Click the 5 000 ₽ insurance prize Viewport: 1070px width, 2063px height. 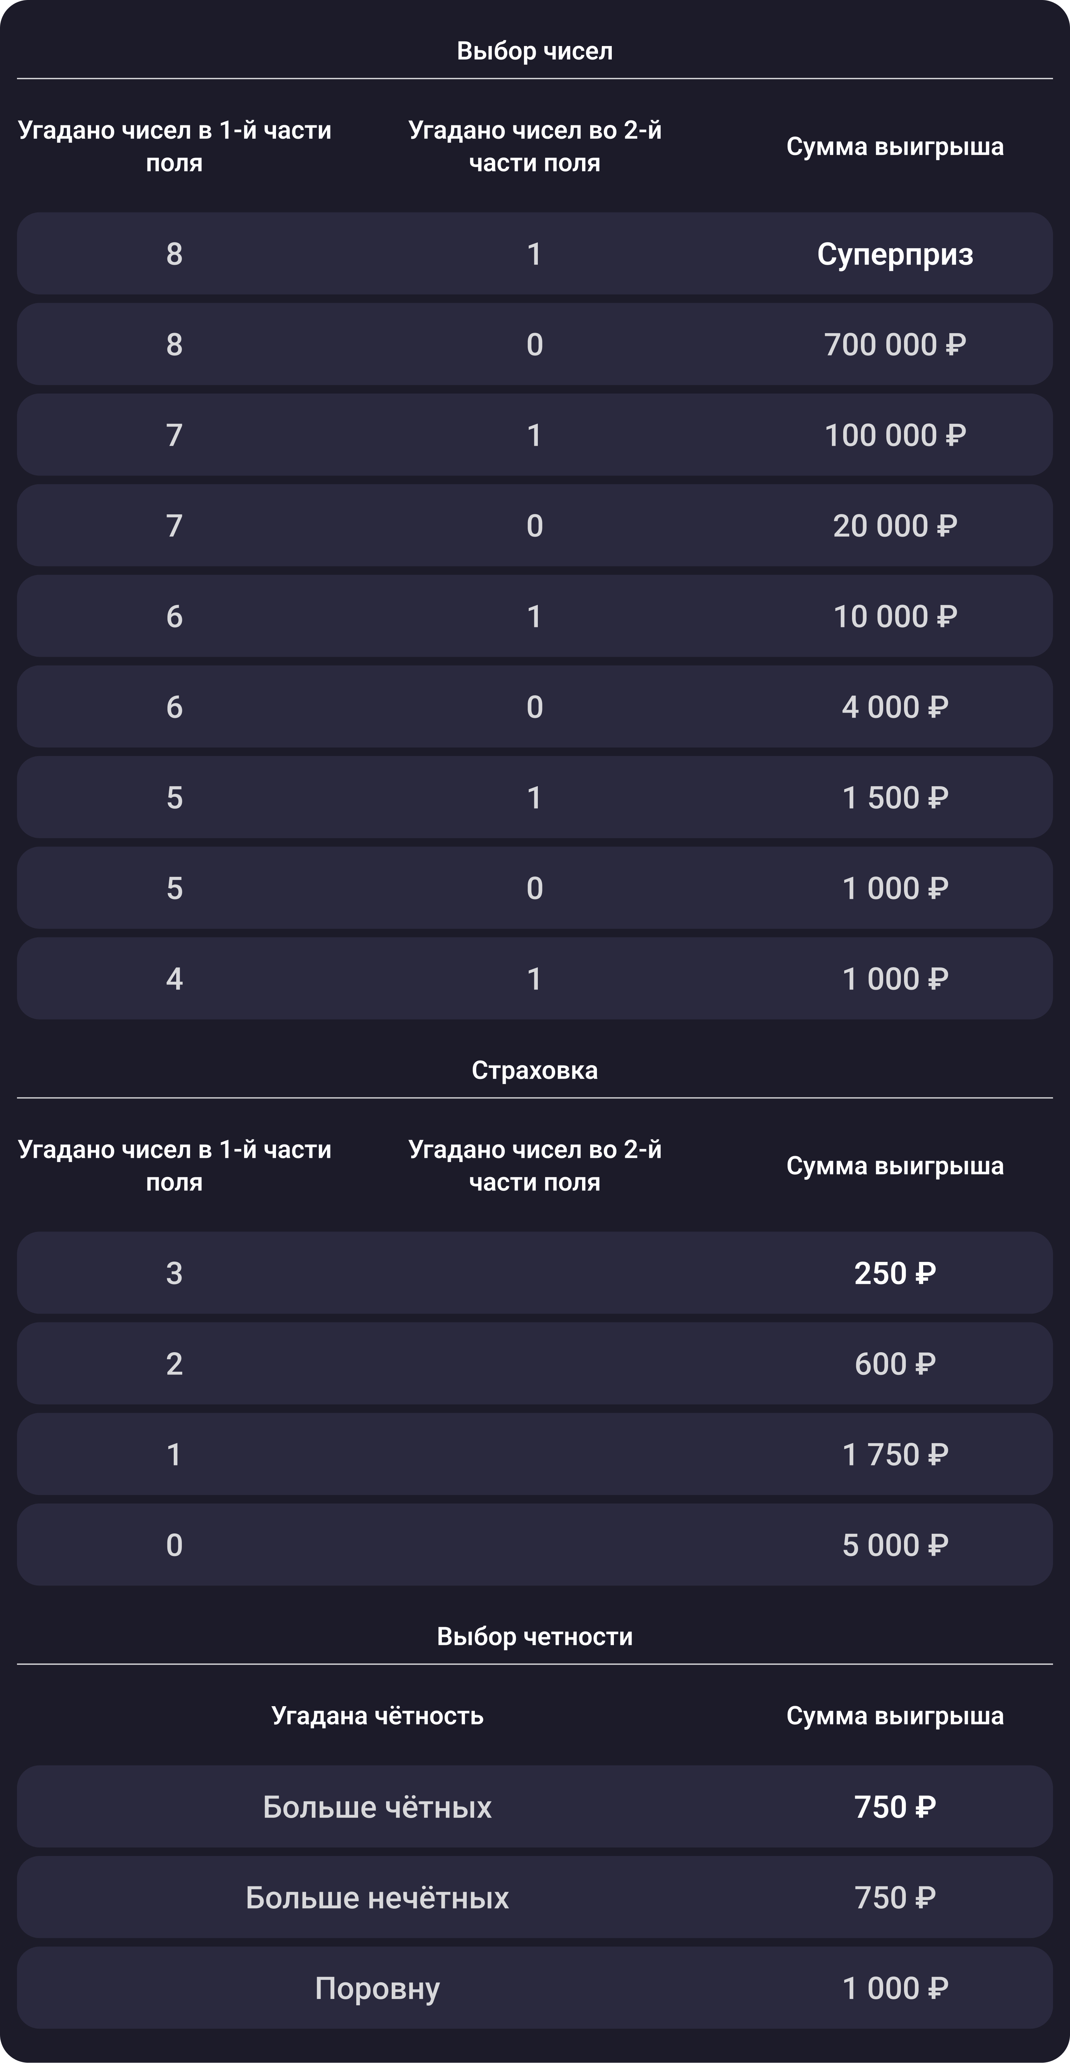[x=895, y=1544]
